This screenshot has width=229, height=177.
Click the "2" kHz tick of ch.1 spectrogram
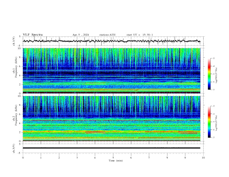click(x=21, y=84)
